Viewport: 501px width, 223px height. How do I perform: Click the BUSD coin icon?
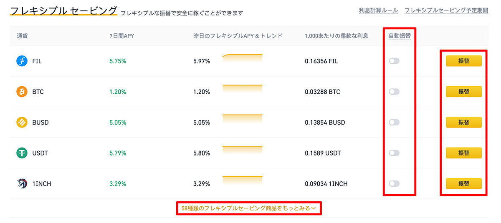click(x=22, y=123)
